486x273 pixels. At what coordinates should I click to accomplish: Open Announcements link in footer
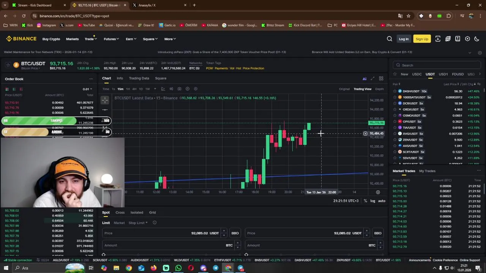(x=420, y=260)
